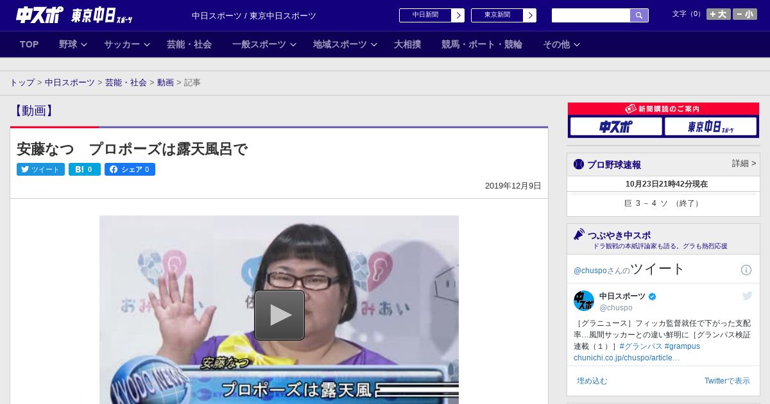Open 中日スポーツ account name in tweet
770x404 pixels.
(622, 296)
